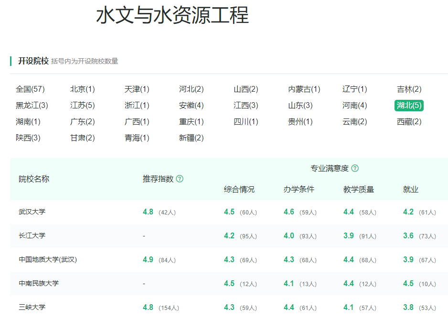
Task: Click the highlighted 湖北(5) filter
Action: coord(409,106)
